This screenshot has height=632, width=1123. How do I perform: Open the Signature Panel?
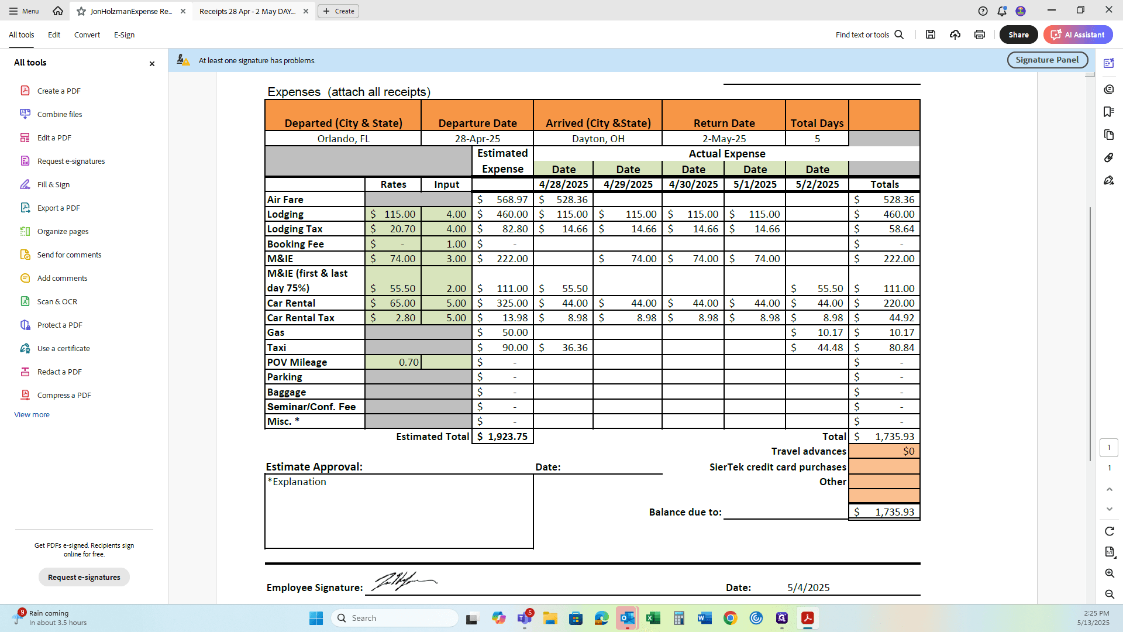tap(1047, 60)
